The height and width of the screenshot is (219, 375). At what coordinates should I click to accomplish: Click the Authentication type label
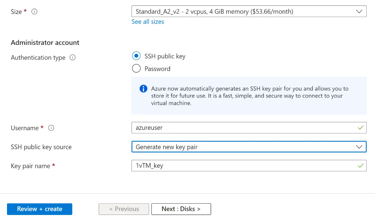38,58
